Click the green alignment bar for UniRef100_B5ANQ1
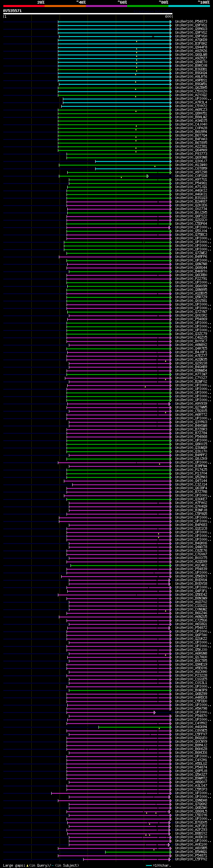The width and height of the screenshot is (213, 868). tap(138, 852)
